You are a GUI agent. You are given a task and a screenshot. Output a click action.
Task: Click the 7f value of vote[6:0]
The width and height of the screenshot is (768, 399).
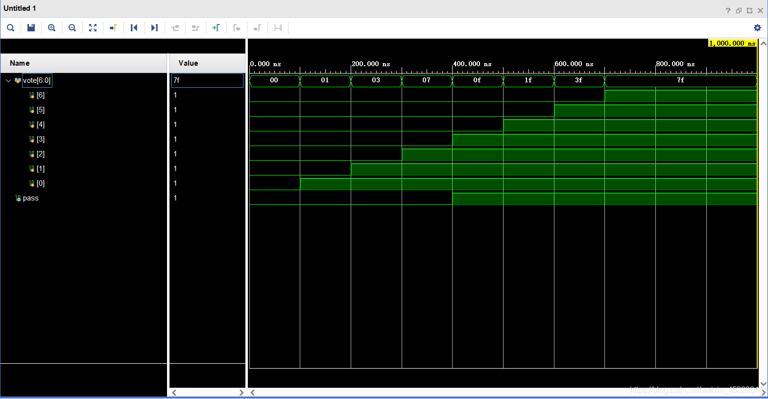207,80
